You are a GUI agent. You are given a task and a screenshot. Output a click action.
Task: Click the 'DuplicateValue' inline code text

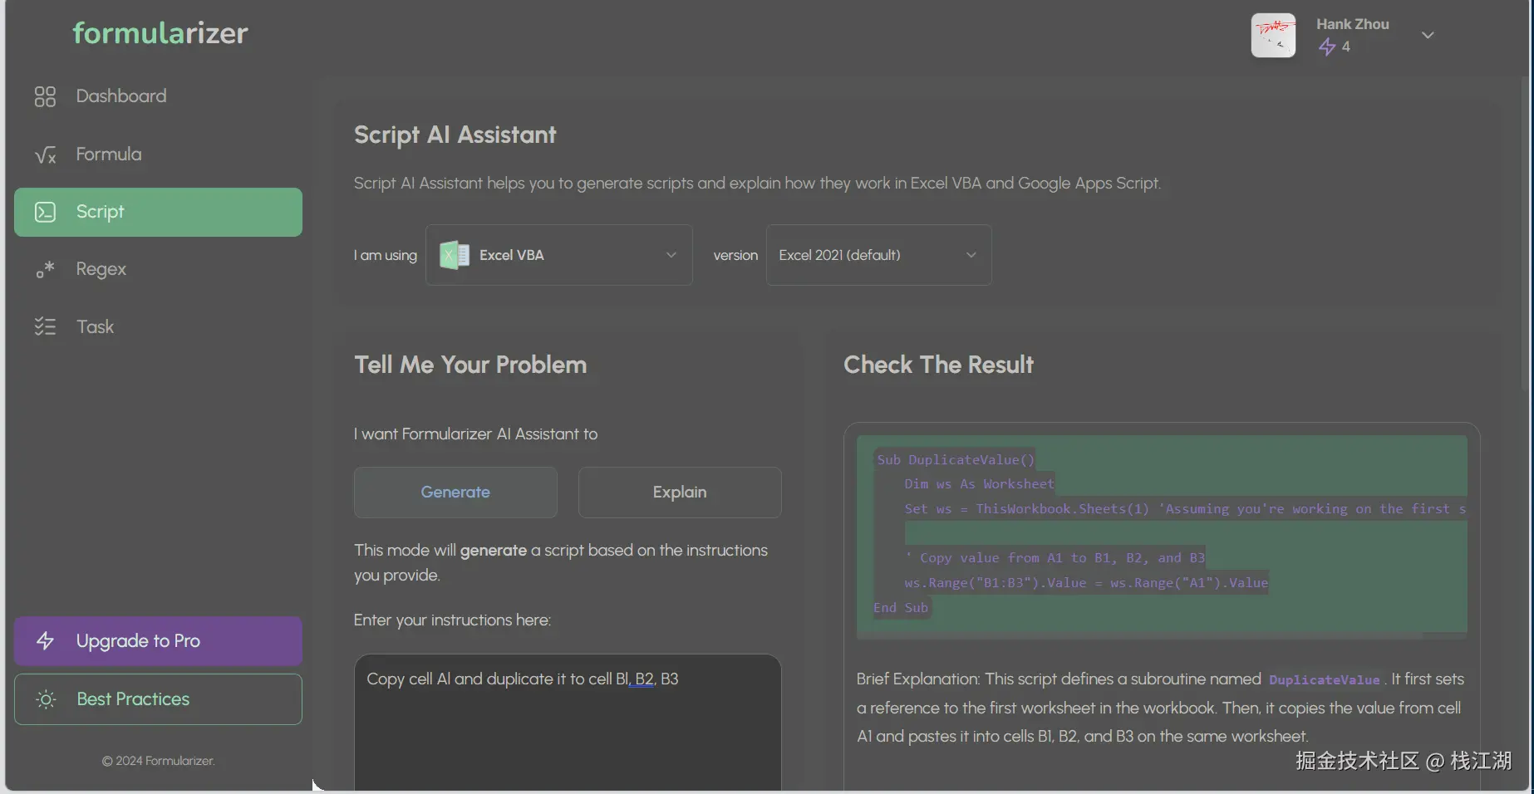1325,679
